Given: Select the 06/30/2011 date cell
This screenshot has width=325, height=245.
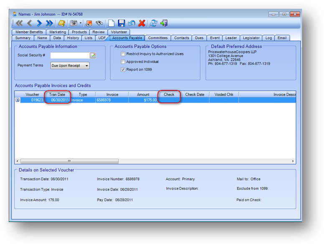Looking at the screenshot, I should 57,100.
